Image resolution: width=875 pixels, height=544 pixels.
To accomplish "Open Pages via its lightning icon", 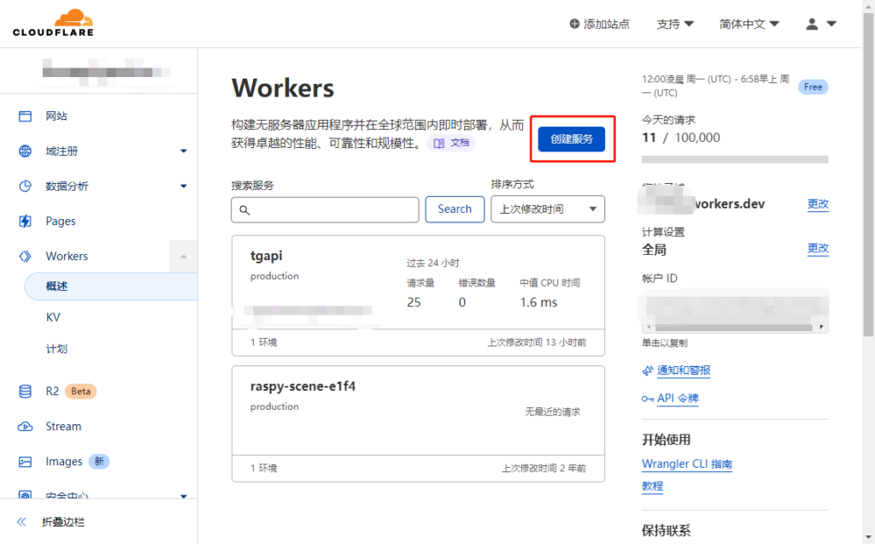I will (26, 222).
